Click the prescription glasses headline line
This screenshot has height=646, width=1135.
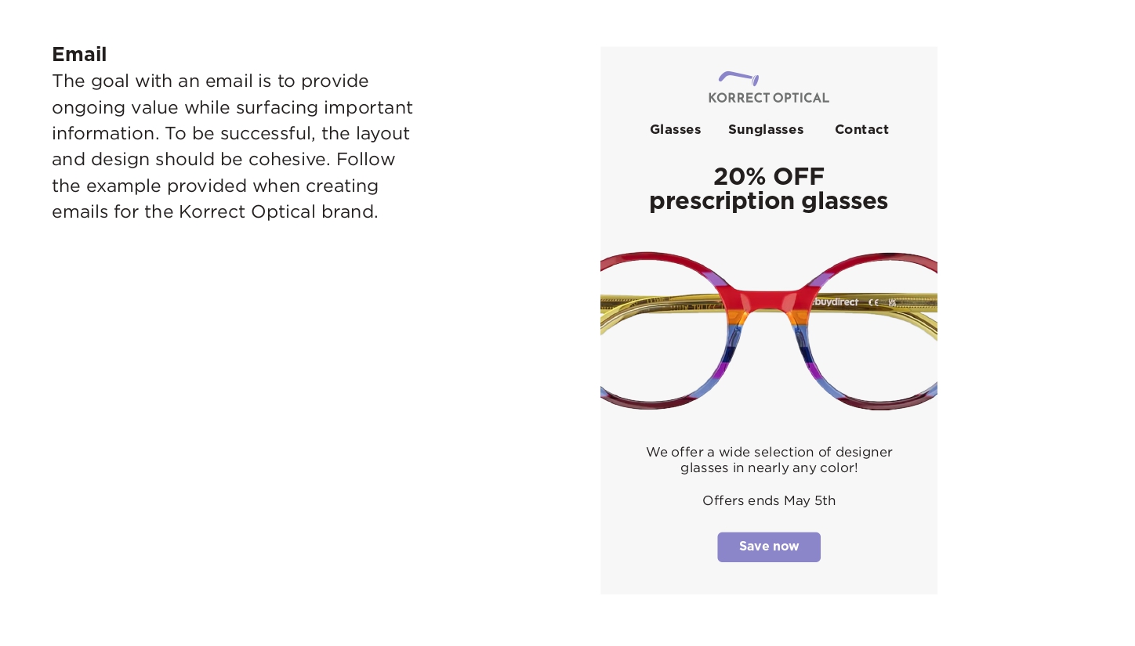coord(768,201)
